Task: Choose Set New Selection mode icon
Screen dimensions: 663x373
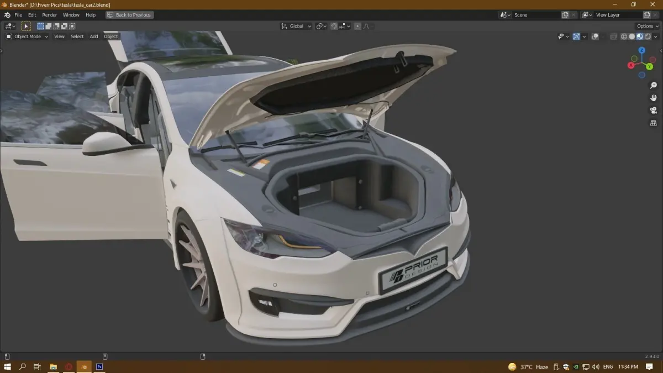Action: click(40, 26)
